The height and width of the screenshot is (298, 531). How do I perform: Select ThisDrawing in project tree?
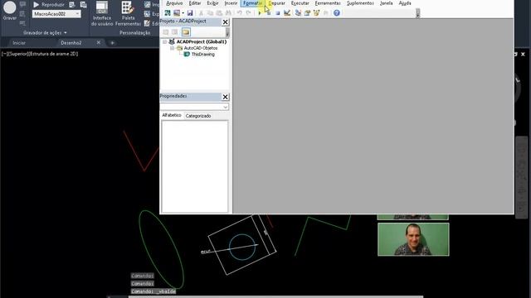pos(202,55)
